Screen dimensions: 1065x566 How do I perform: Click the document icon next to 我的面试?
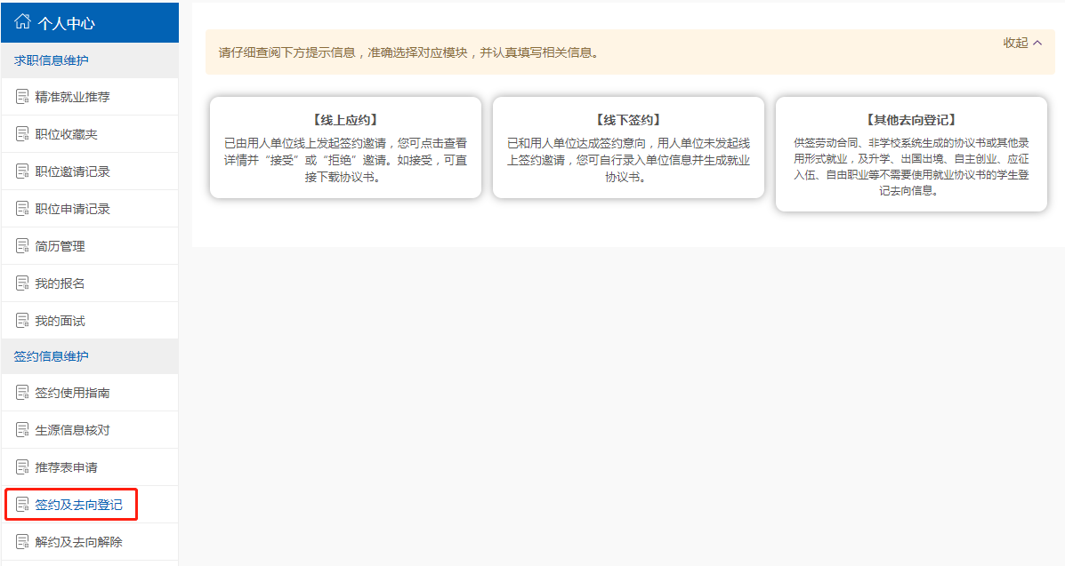[22, 321]
